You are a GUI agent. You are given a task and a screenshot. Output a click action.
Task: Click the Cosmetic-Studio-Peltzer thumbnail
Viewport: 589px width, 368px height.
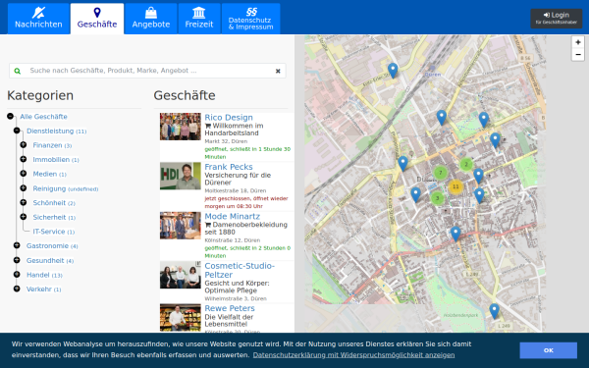pos(181,275)
